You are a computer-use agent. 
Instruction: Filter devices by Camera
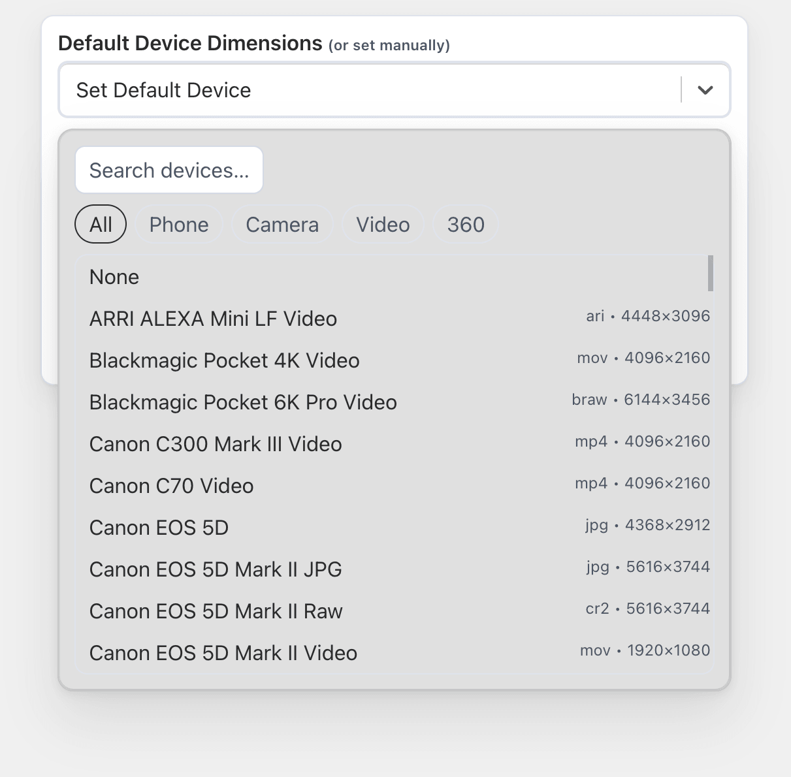[x=282, y=224]
